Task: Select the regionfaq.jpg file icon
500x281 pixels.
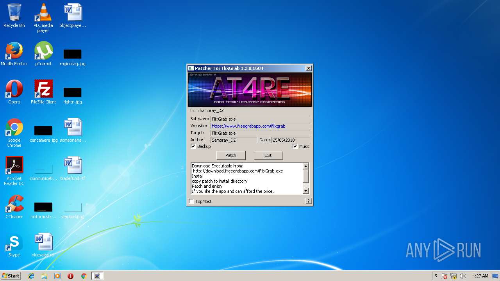Action: pos(73,57)
